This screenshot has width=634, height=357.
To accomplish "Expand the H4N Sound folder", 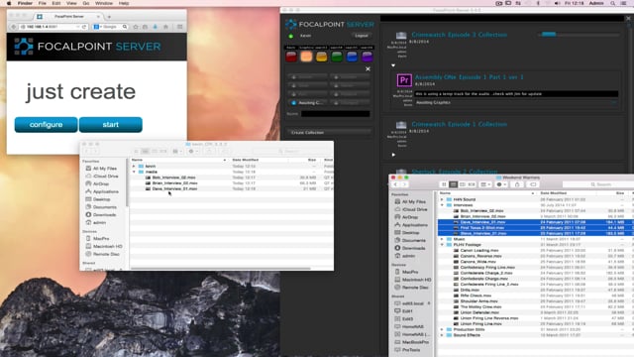I will pyautogui.click(x=442, y=199).
